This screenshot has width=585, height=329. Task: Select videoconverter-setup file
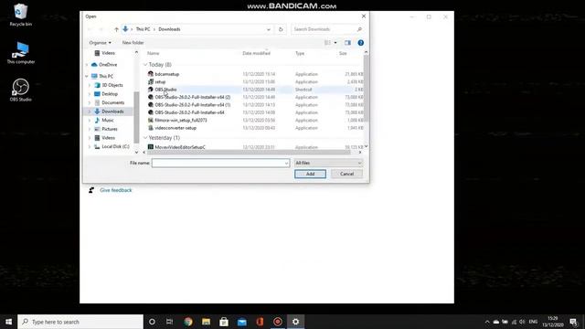(175, 128)
